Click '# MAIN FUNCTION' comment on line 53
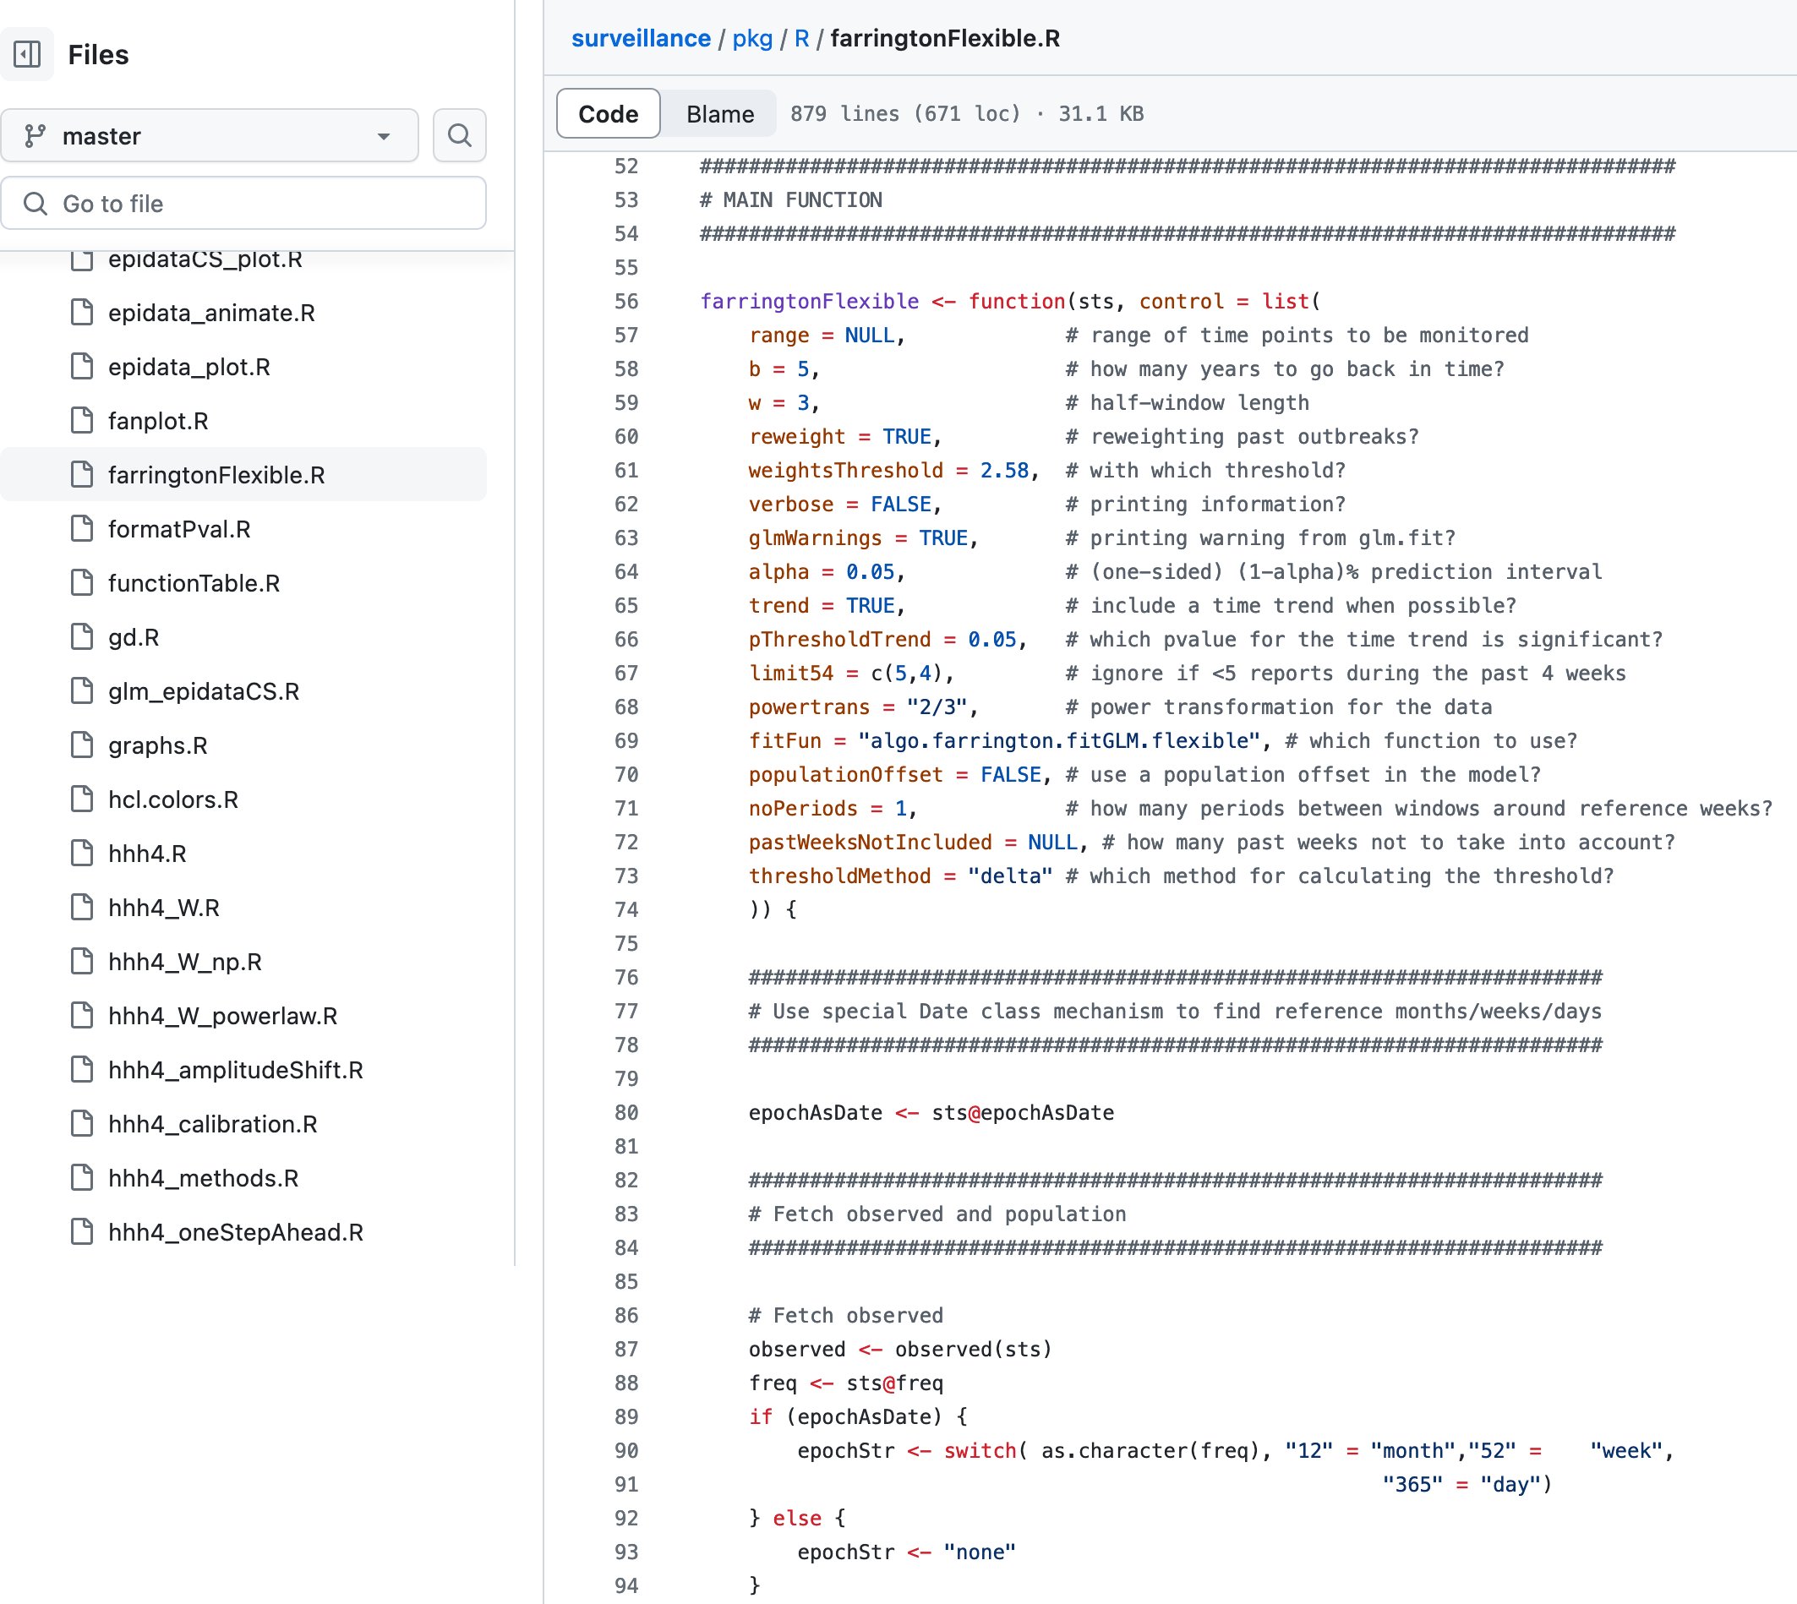 (790, 200)
